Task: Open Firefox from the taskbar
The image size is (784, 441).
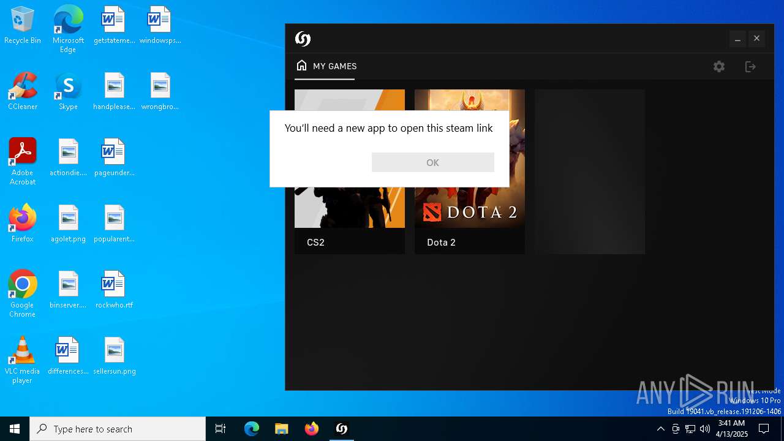Action: point(311,429)
